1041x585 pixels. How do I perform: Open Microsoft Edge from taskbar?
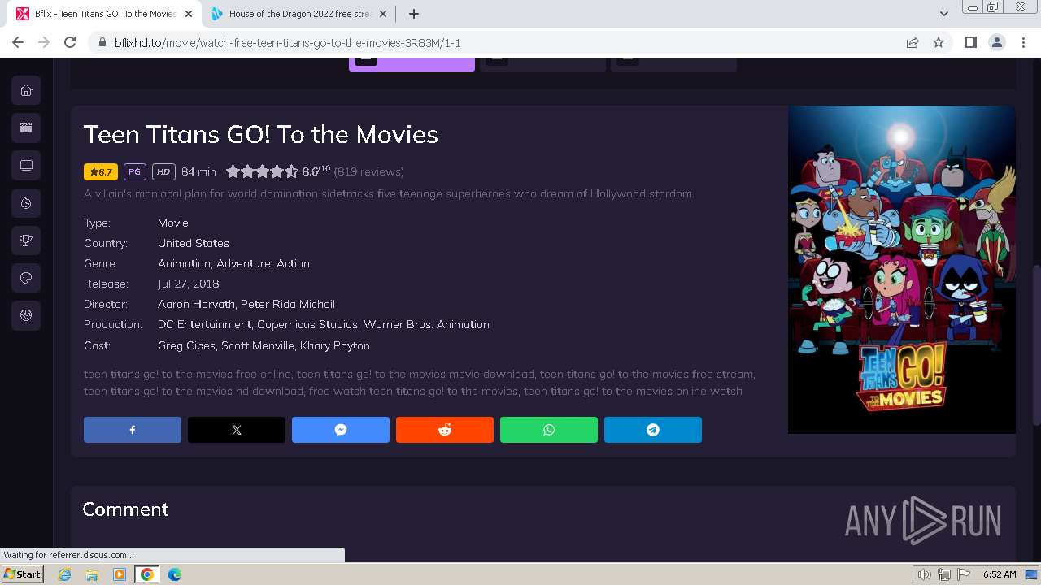pos(174,574)
